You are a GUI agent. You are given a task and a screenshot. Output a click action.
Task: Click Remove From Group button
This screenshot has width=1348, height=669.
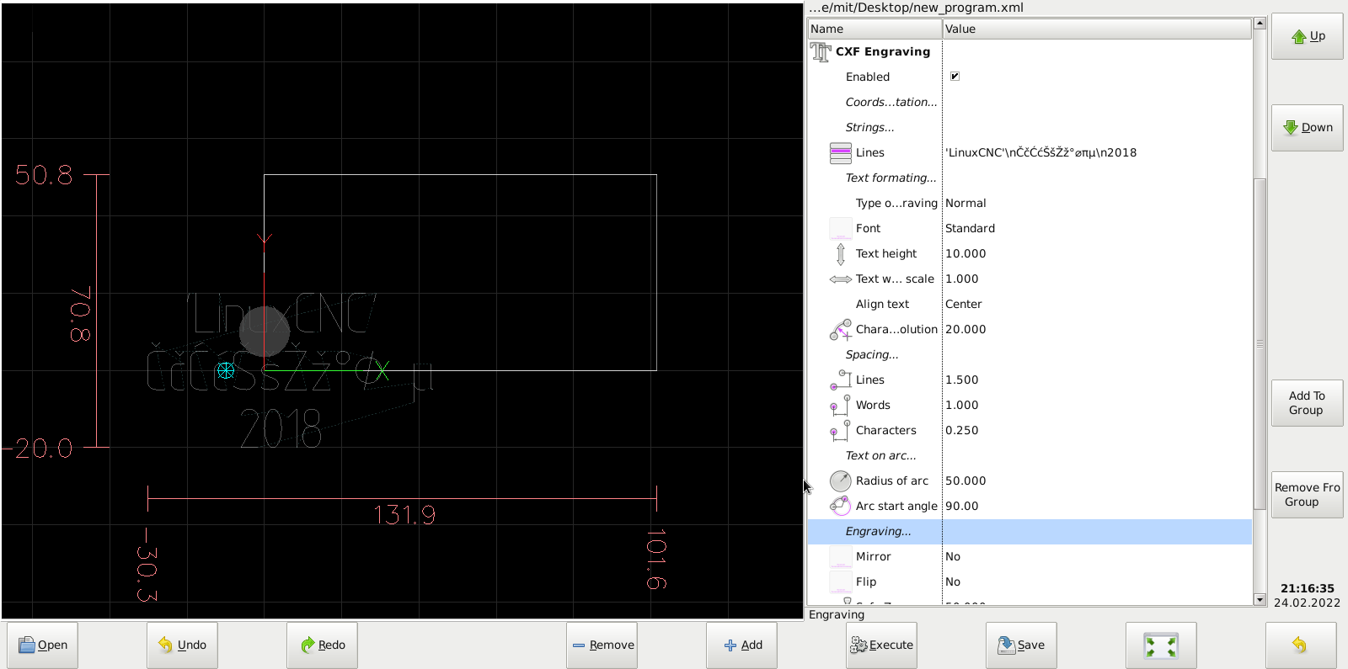(1307, 495)
